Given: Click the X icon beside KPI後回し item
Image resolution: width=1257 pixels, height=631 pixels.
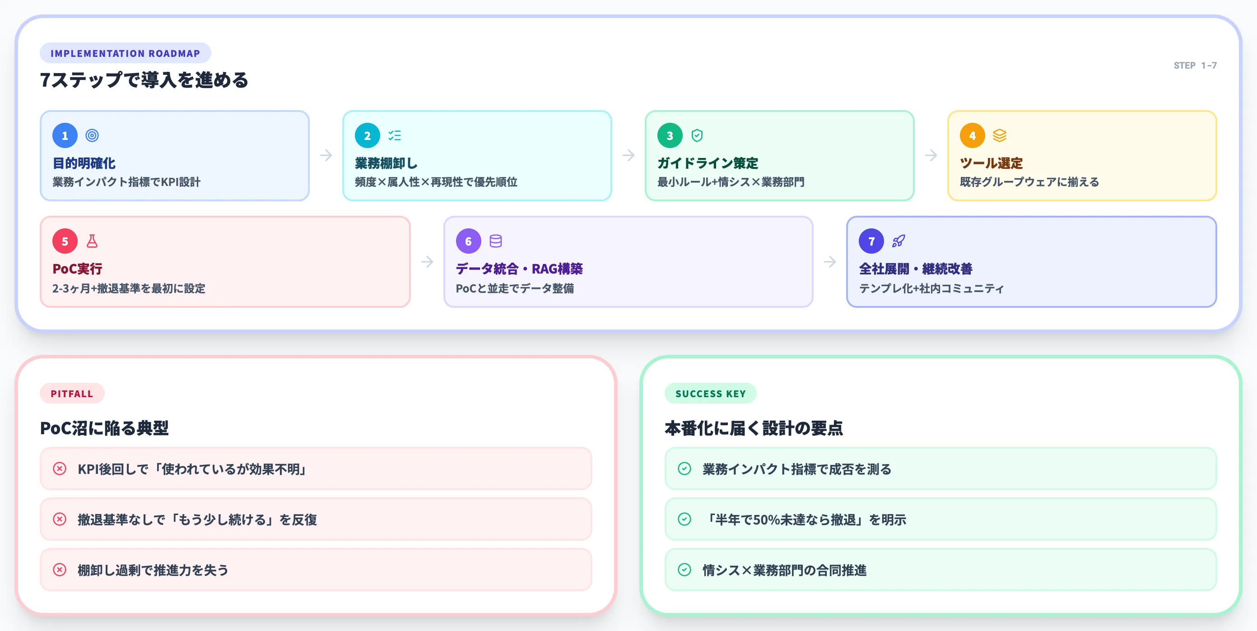Looking at the screenshot, I should click(60, 469).
